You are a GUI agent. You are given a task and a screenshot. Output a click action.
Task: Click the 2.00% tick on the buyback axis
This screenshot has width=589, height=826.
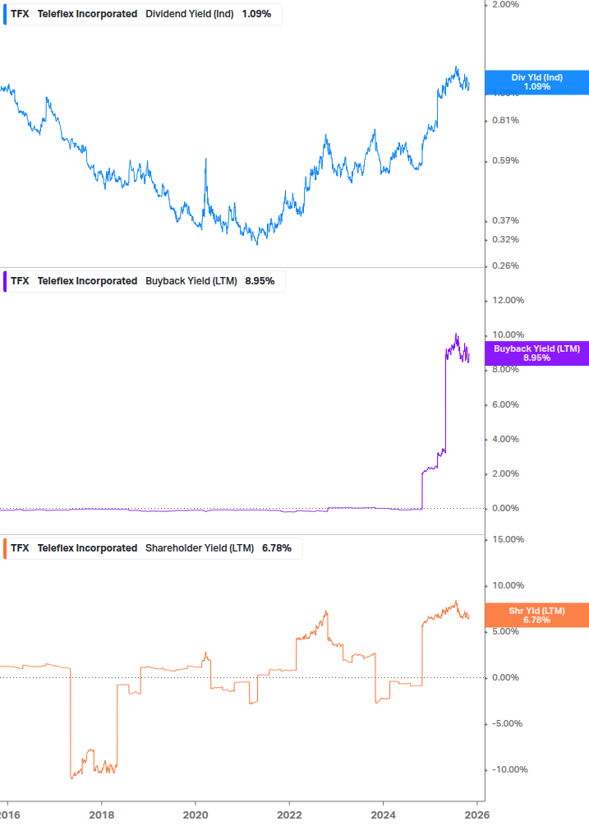[x=505, y=473]
